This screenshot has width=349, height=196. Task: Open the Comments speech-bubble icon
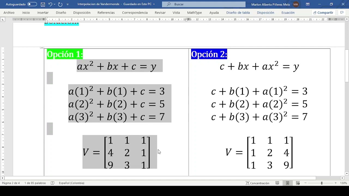342,13
